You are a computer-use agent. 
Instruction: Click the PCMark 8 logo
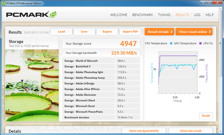[31, 15]
